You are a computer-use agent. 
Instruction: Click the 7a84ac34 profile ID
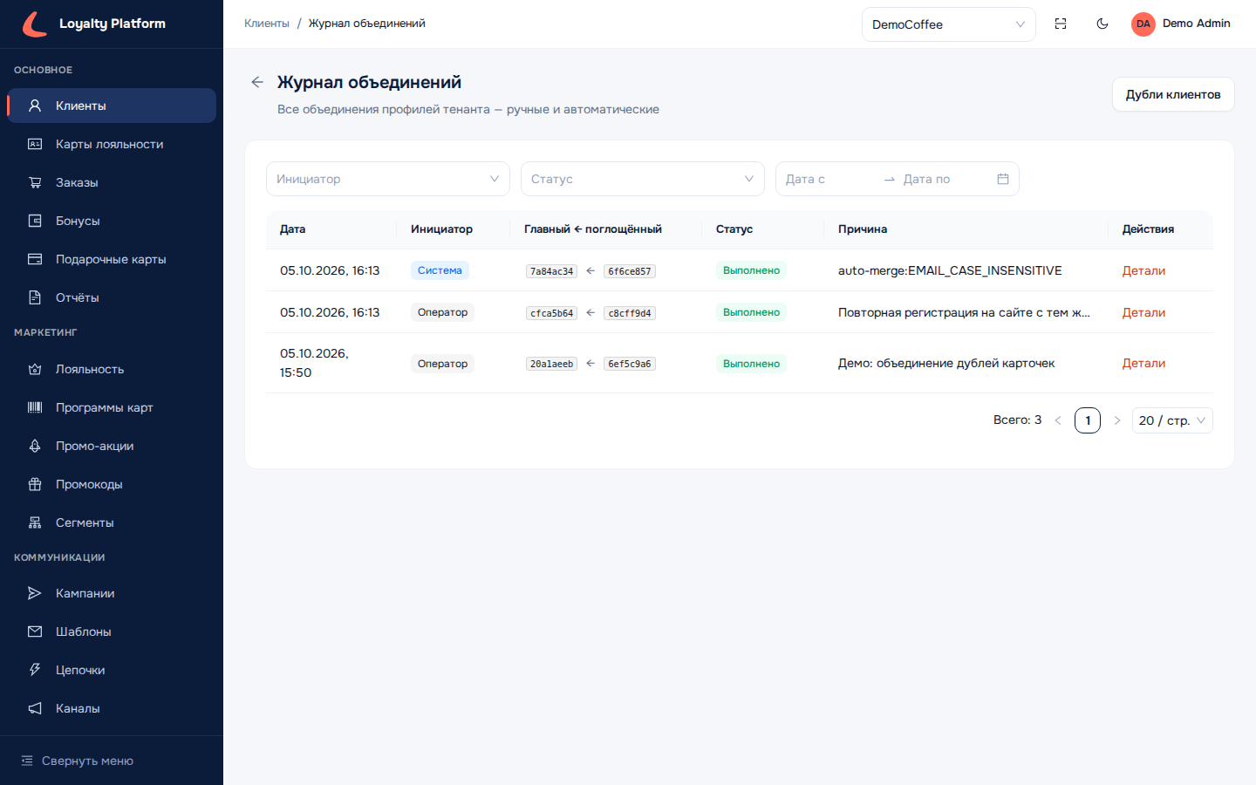coord(551,271)
